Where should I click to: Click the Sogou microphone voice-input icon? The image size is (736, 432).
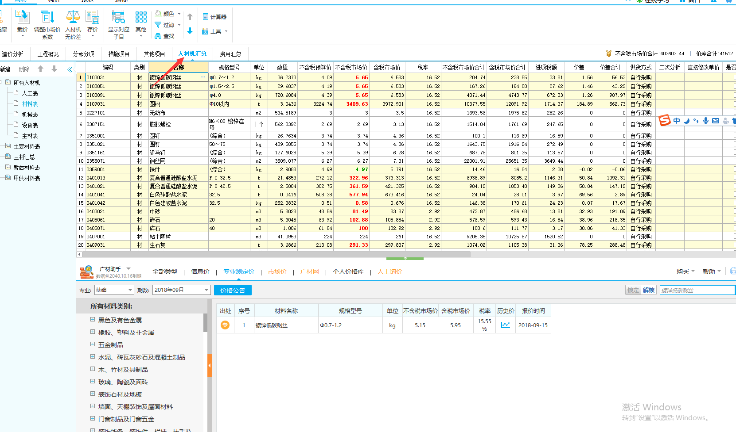(705, 121)
